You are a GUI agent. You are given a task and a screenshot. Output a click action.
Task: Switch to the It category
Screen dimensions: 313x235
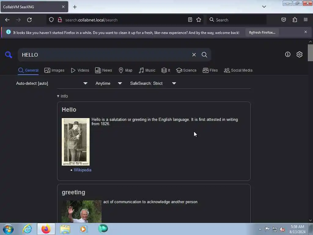tap(166, 70)
